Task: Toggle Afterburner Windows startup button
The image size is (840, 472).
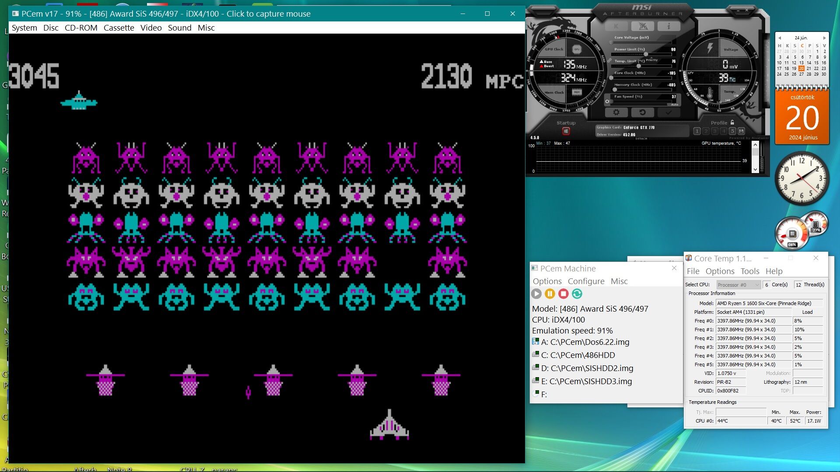Action: [x=566, y=131]
